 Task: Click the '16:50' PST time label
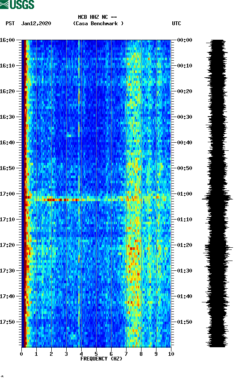7,168
